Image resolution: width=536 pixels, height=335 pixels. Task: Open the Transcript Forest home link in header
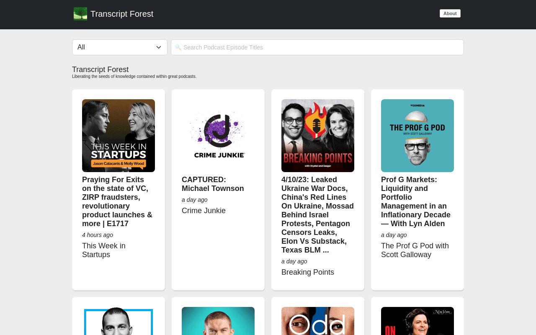(x=122, y=14)
